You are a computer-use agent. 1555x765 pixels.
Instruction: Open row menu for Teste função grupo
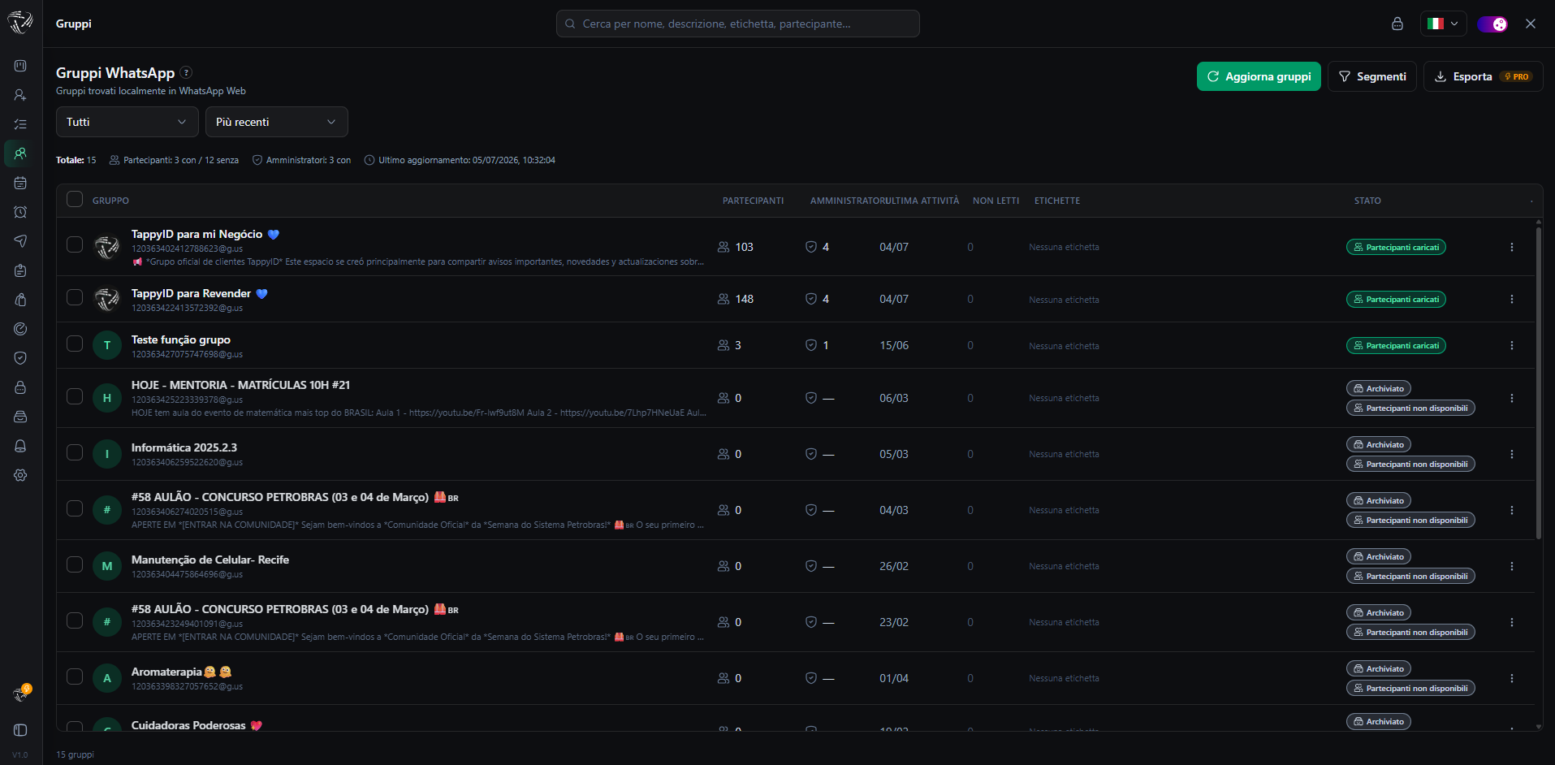pyautogui.click(x=1511, y=345)
